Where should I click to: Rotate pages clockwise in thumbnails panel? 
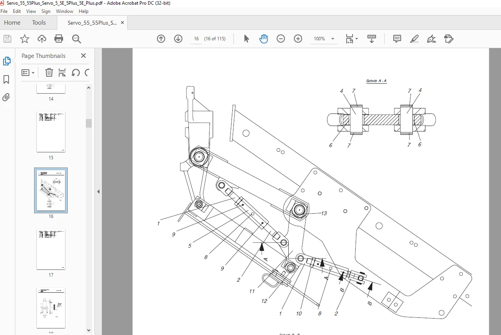coord(87,72)
